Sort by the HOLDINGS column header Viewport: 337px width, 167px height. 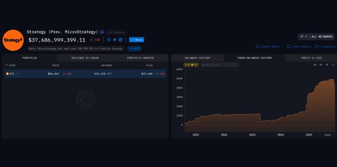click(x=107, y=65)
